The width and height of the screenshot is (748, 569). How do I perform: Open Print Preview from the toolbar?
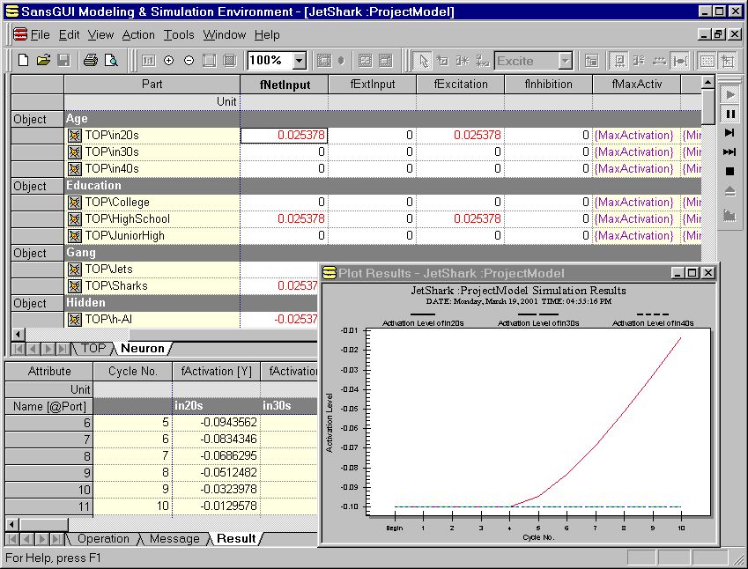[111, 61]
